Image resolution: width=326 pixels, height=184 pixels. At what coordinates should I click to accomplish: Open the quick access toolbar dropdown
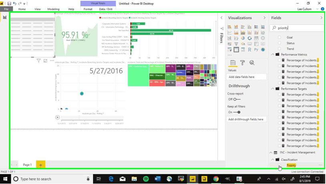24,4
